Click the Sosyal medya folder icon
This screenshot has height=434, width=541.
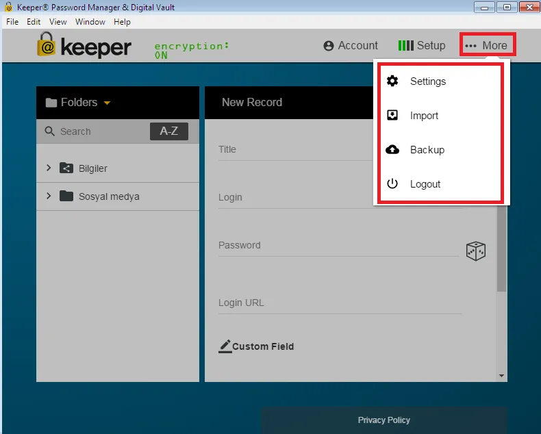point(66,196)
